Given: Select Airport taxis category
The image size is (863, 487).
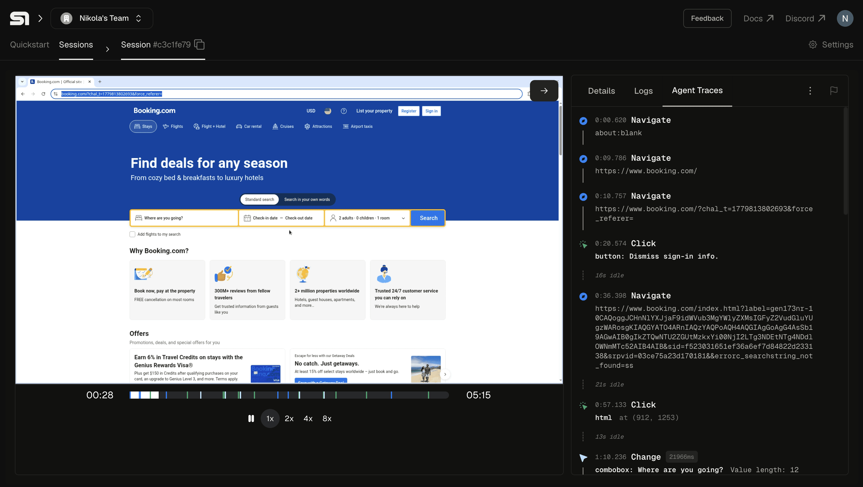Looking at the screenshot, I should [x=358, y=126].
